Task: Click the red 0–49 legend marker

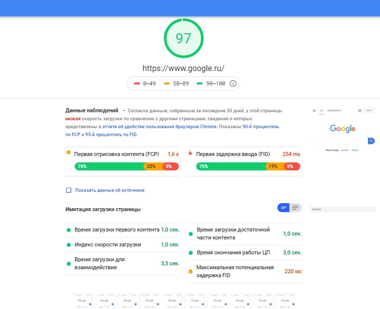Action: [x=137, y=83]
